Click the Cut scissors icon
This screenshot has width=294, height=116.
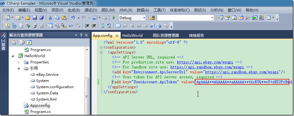pyautogui.click(x=50, y=18)
